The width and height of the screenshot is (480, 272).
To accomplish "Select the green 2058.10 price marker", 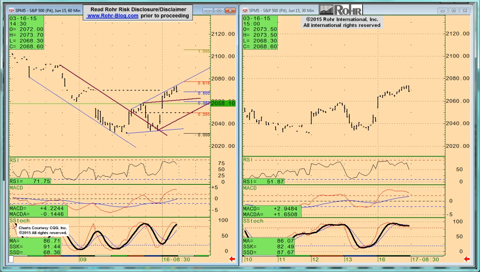I will 223,103.
